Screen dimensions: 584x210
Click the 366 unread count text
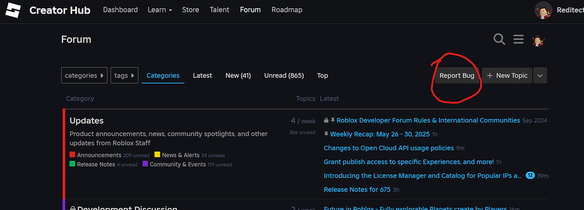coord(302,132)
